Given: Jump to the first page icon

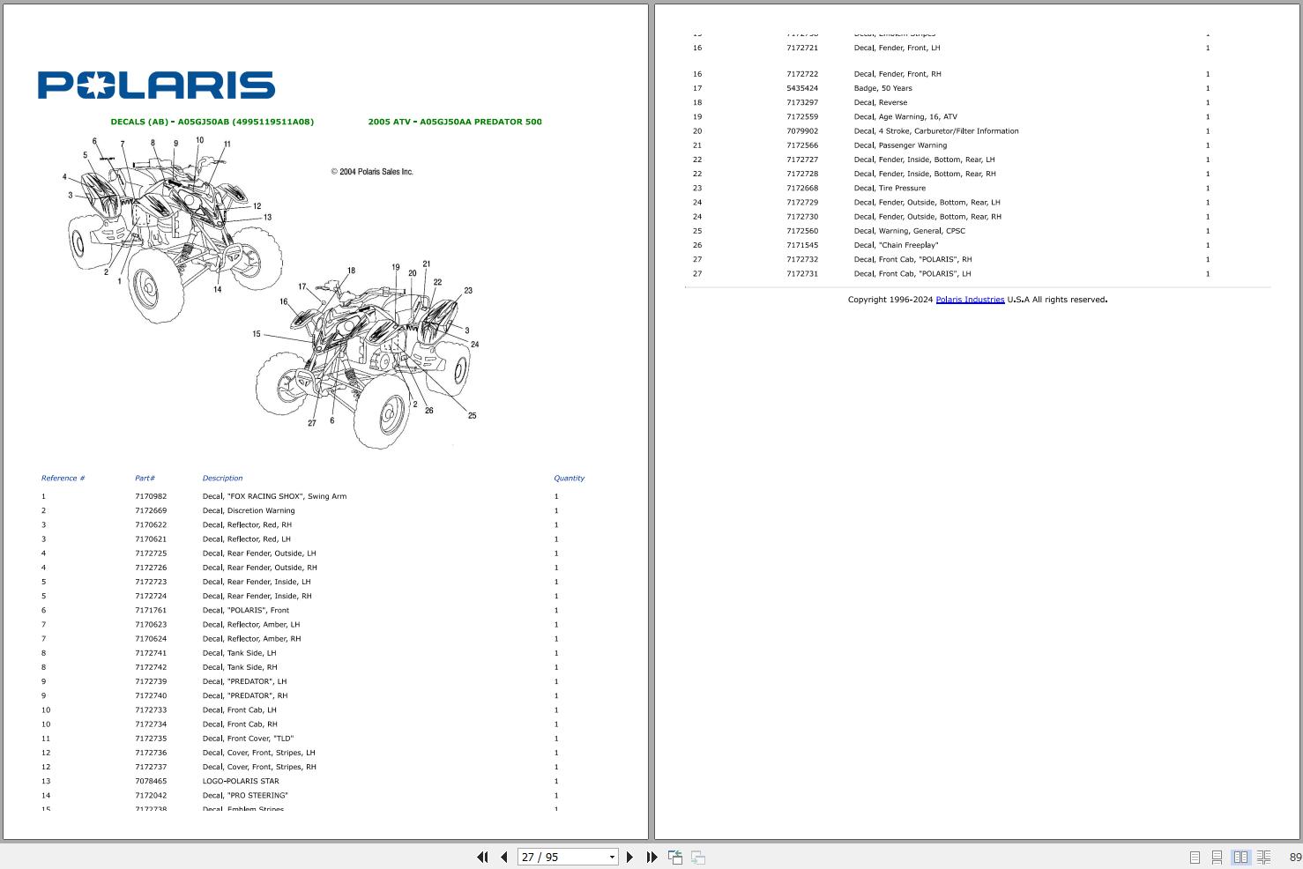Looking at the screenshot, I should [482, 857].
